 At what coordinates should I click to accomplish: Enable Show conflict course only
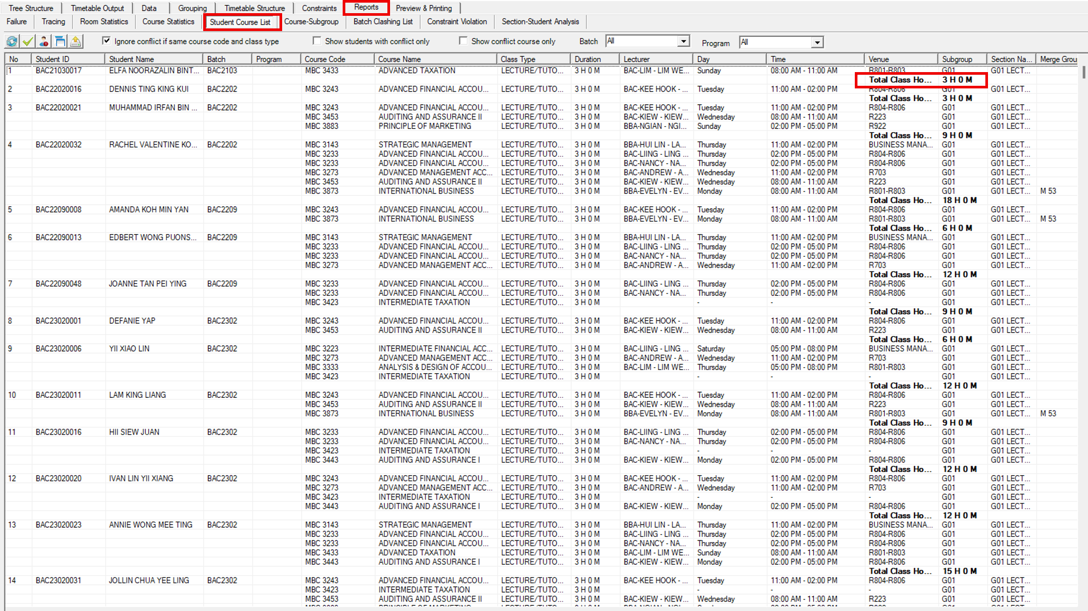pos(463,41)
